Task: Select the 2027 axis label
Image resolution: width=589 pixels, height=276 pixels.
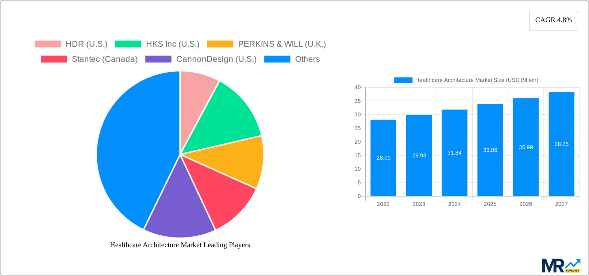Action: click(x=561, y=204)
